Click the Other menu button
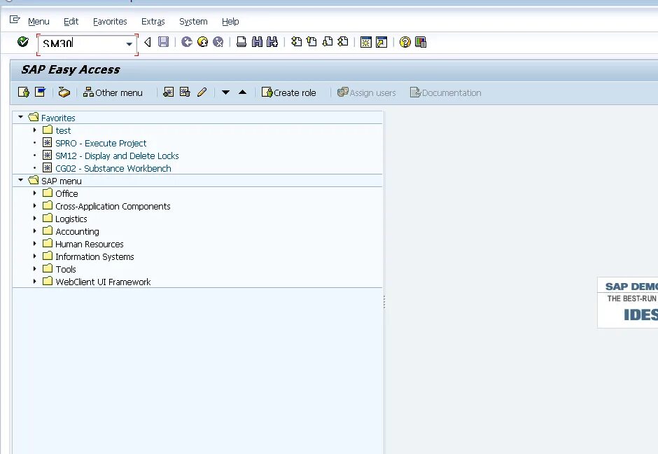This screenshot has height=454, width=658. pyautogui.click(x=113, y=92)
